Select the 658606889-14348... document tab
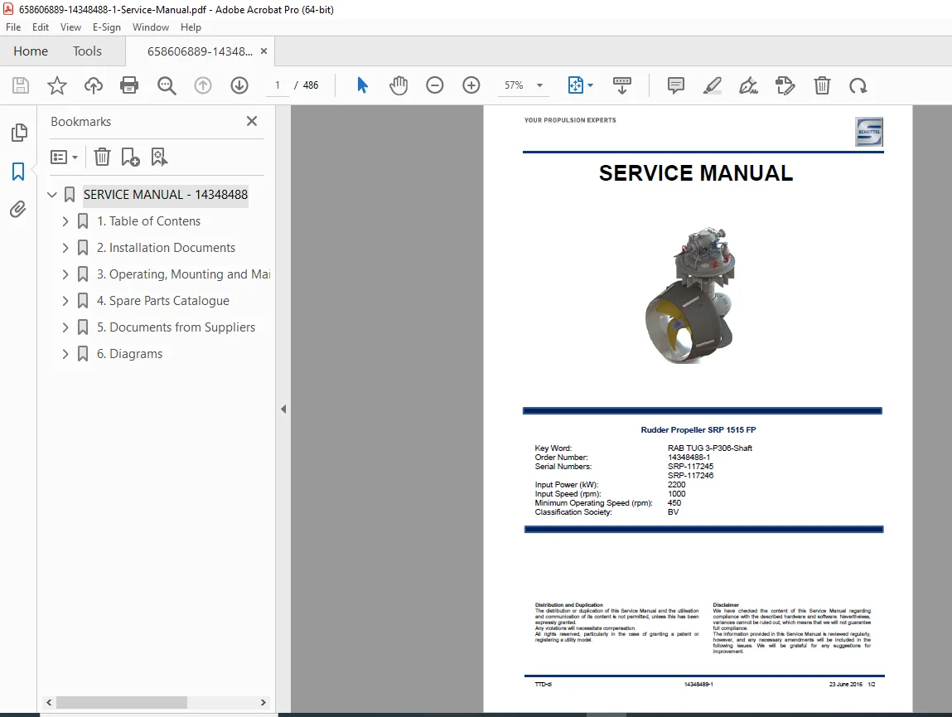 (200, 51)
